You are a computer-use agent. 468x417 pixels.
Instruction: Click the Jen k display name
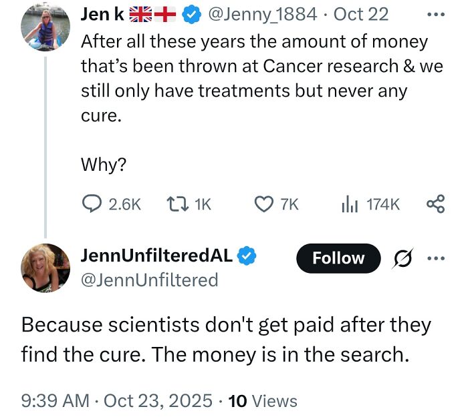[101, 13]
